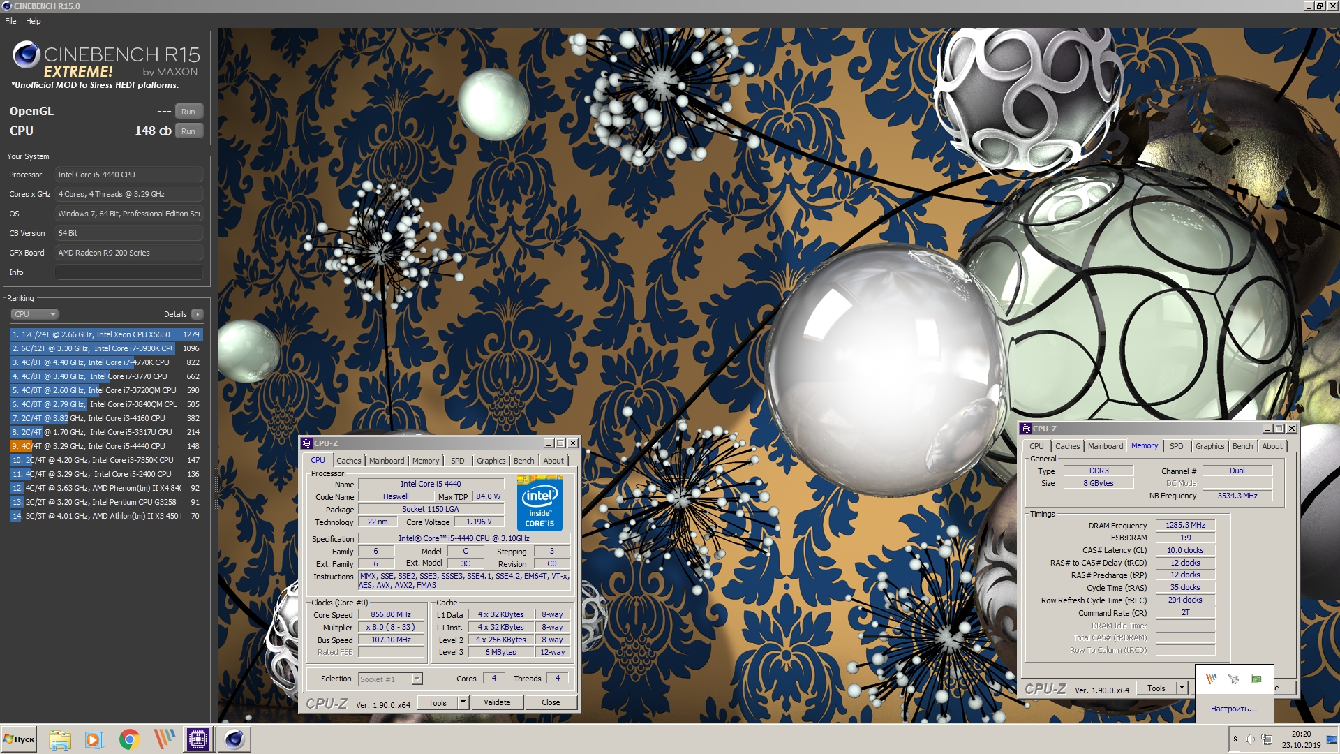1340x754 pixels.
Task: Click the striped-logo app icon in taskbar
Action: tap(164, 739)
